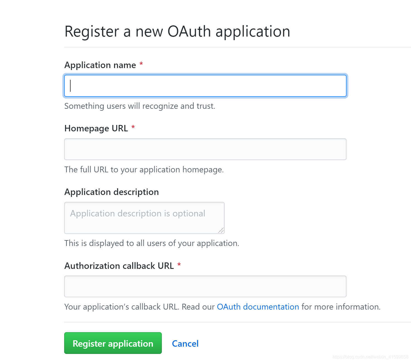Click the hint Something users will recognize and trust
This screenshot has height=362, width=411.
coord(140,106)
